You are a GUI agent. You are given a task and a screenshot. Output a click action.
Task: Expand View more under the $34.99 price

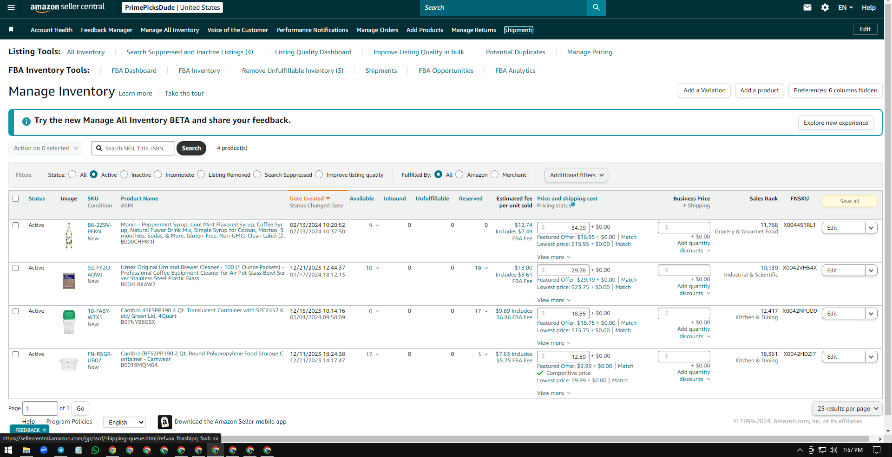(x=554, y=257)
